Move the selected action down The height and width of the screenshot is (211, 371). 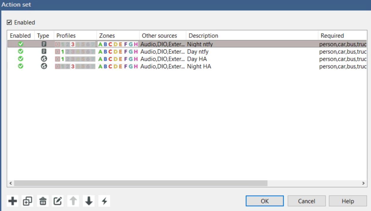[88, 201]
